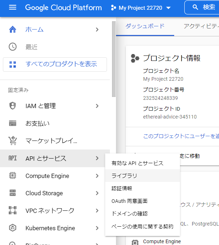The image size is (219, 245).
Task: Click the Compute Engine chip icon in sidebar
Action: [13, 175]
